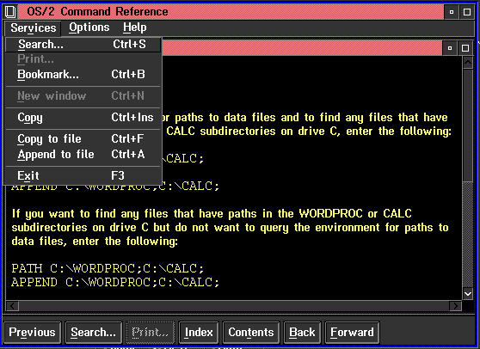Click the Previous button
Screen dimensions: 480x349
click(32, 333)
